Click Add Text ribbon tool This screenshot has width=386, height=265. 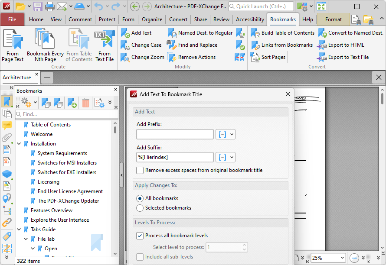[x=136, y=33]
